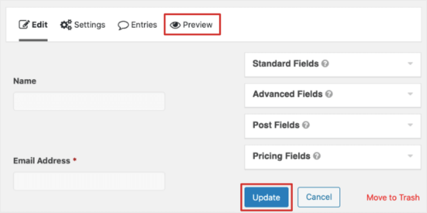Click the Name input field

click(x=89, y=101)
